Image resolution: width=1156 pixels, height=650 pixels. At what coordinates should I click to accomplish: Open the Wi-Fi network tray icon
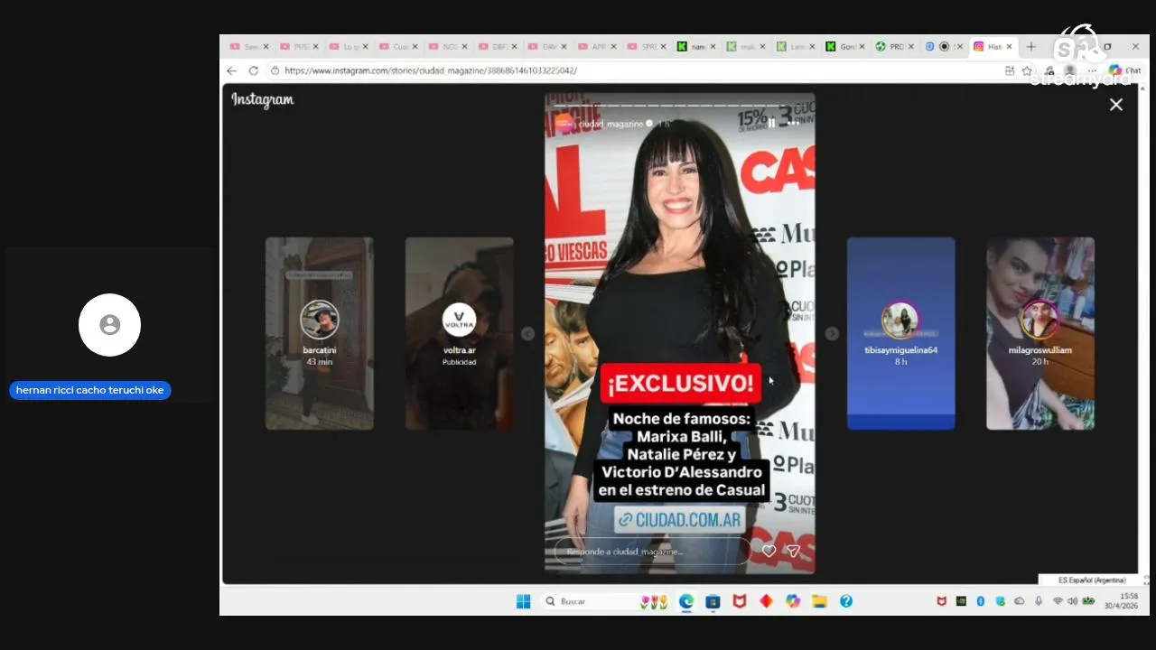tap(1058, 601)
